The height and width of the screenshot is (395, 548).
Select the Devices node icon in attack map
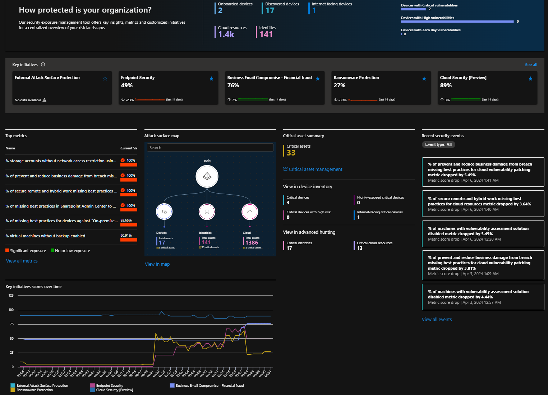[x=164, y=212]
